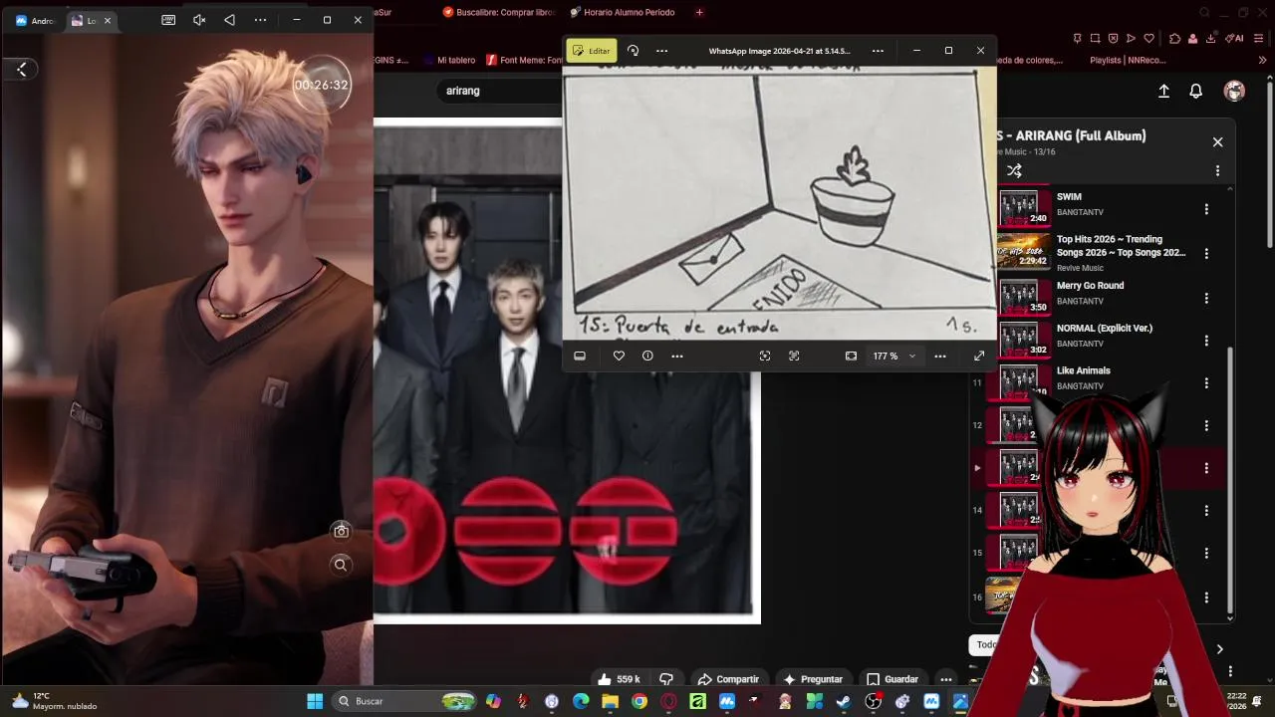The width and height of the screenshot is (1275, 717).
Task: Expand Photos viewer to fullscreen
Action: tap(979, 356)
